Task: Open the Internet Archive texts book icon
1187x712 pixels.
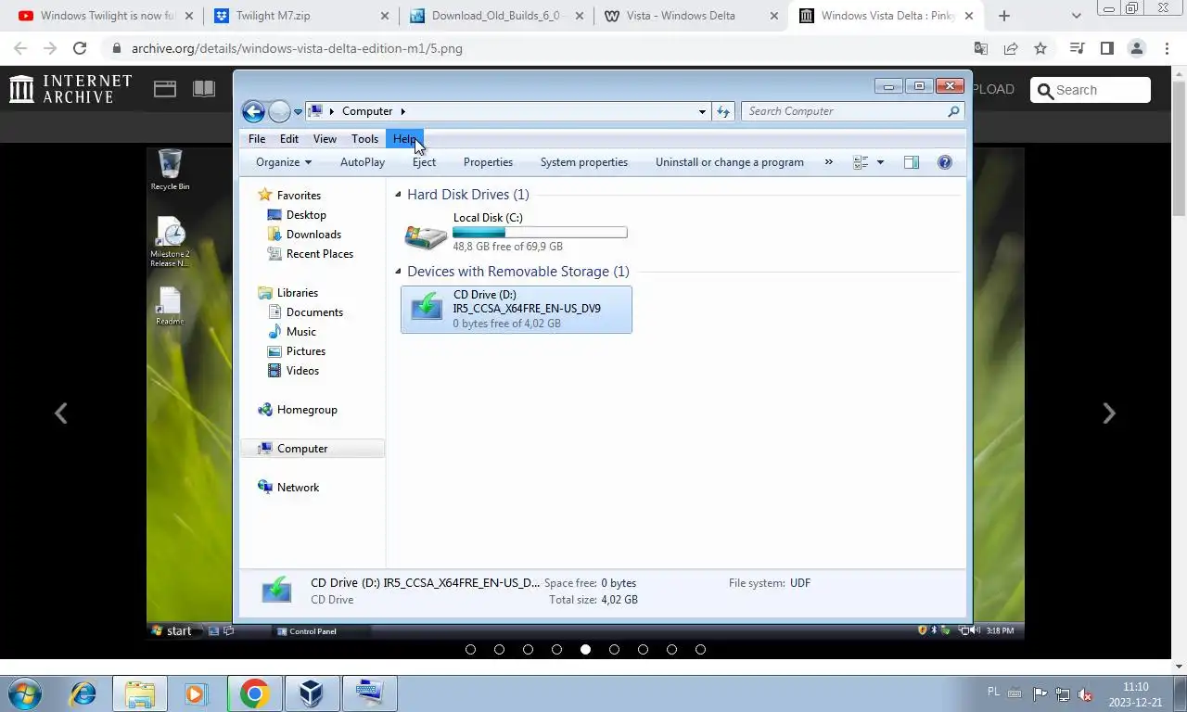Action: click(204, 89)
